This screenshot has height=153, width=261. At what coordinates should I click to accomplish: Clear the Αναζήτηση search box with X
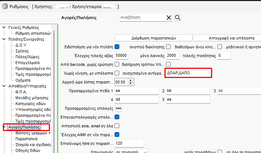tap(168, 18)
